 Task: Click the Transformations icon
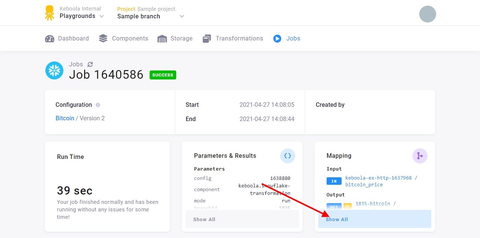pyautogui.click(x=207, y=39)
